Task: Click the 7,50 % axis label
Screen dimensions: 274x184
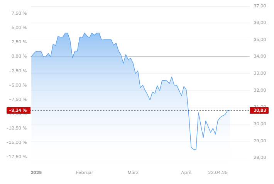Action: [19, 13]
